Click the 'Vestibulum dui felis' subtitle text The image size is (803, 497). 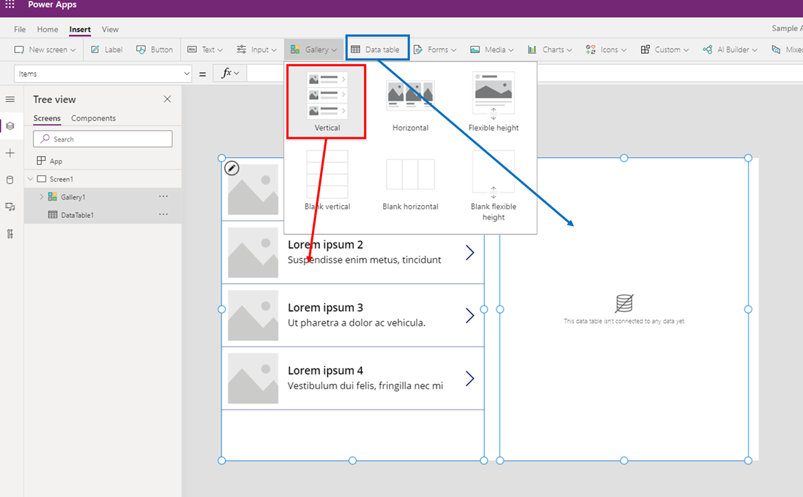pos(365,386)
